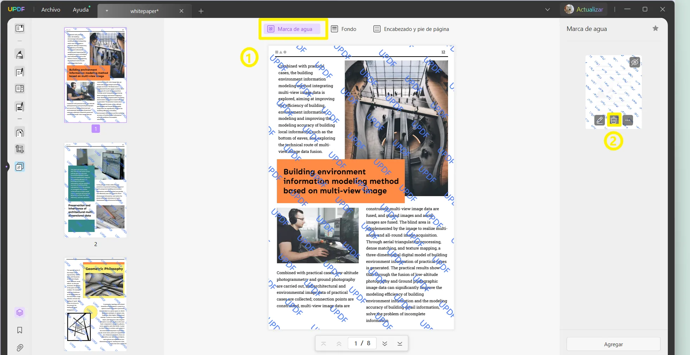
Task: Open the Layers panel icon
Action: pos(20,312)
